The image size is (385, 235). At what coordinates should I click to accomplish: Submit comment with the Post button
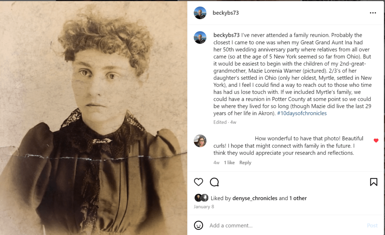(372, 226)
